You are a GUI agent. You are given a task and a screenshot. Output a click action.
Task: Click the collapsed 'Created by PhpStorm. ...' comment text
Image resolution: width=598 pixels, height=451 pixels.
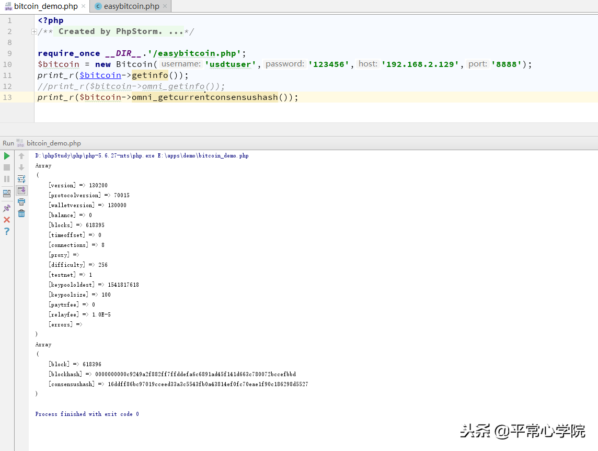pyautogui.click(x=120, y=31)
